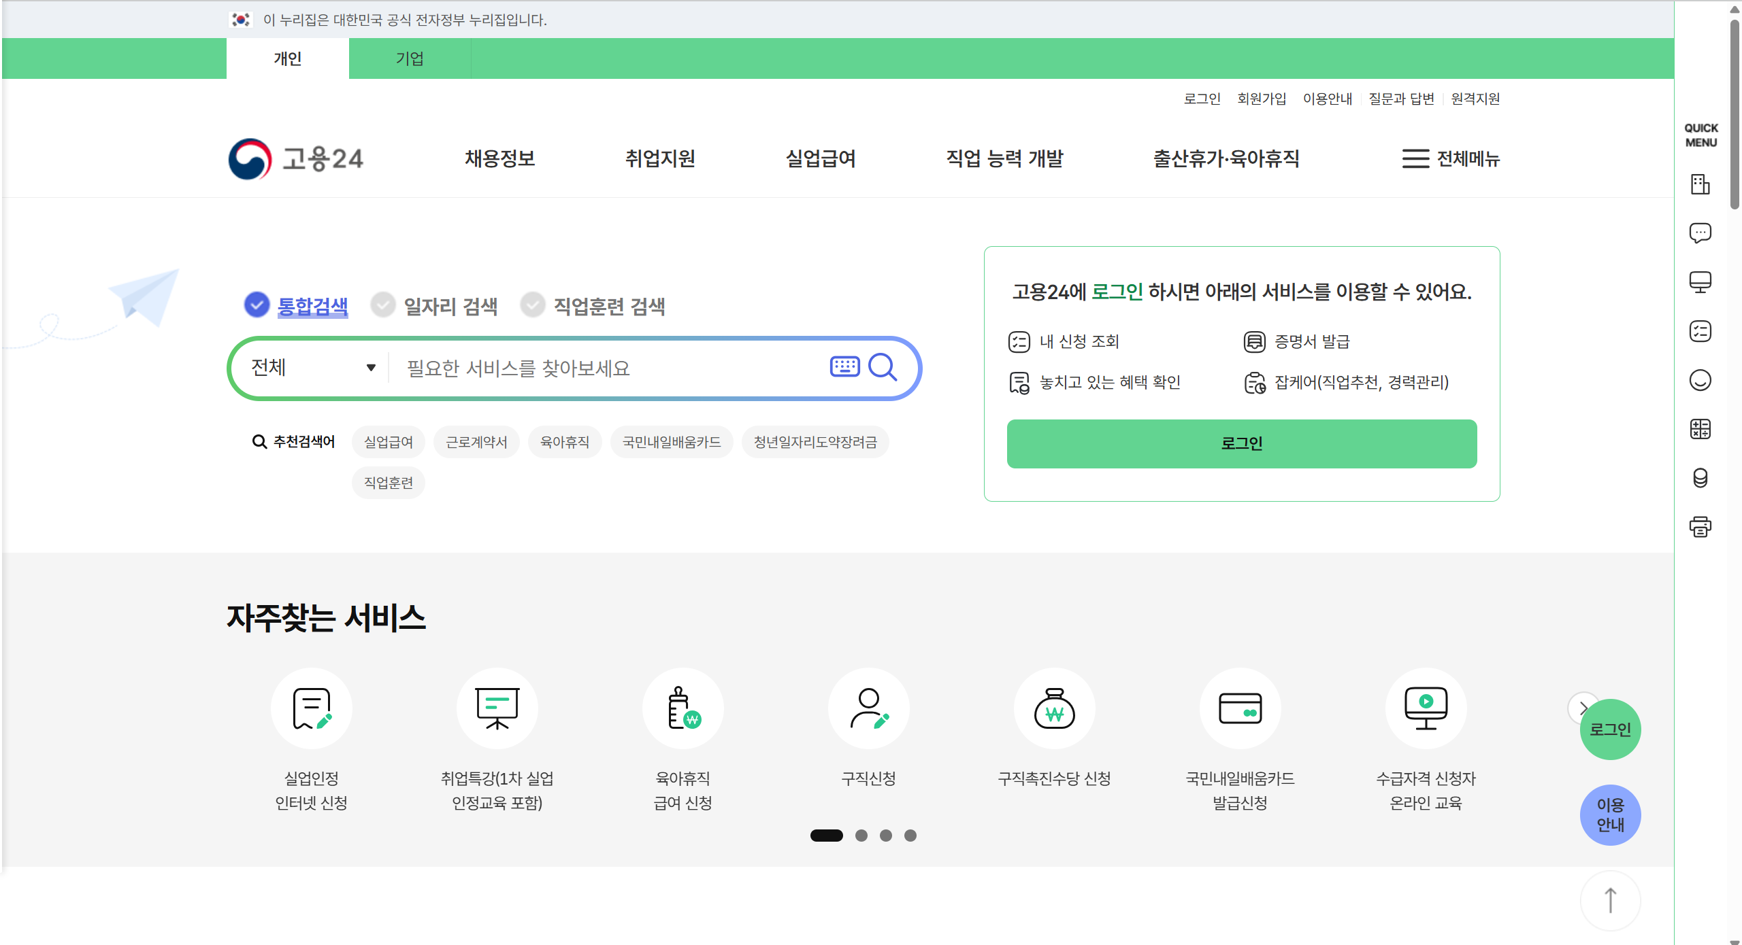1742x945 pixels.
Task: Switch to the 기업 tab
Action: [410, 58]
